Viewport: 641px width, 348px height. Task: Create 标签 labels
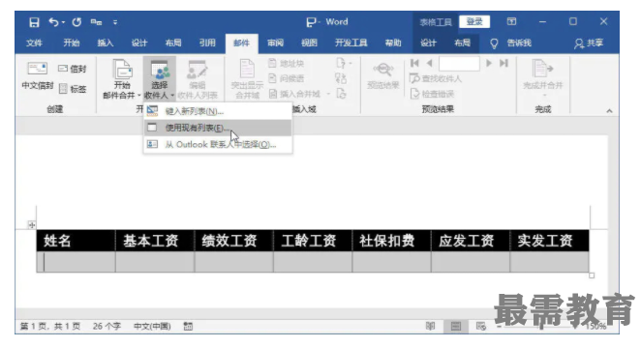click(x=73, y=89)
